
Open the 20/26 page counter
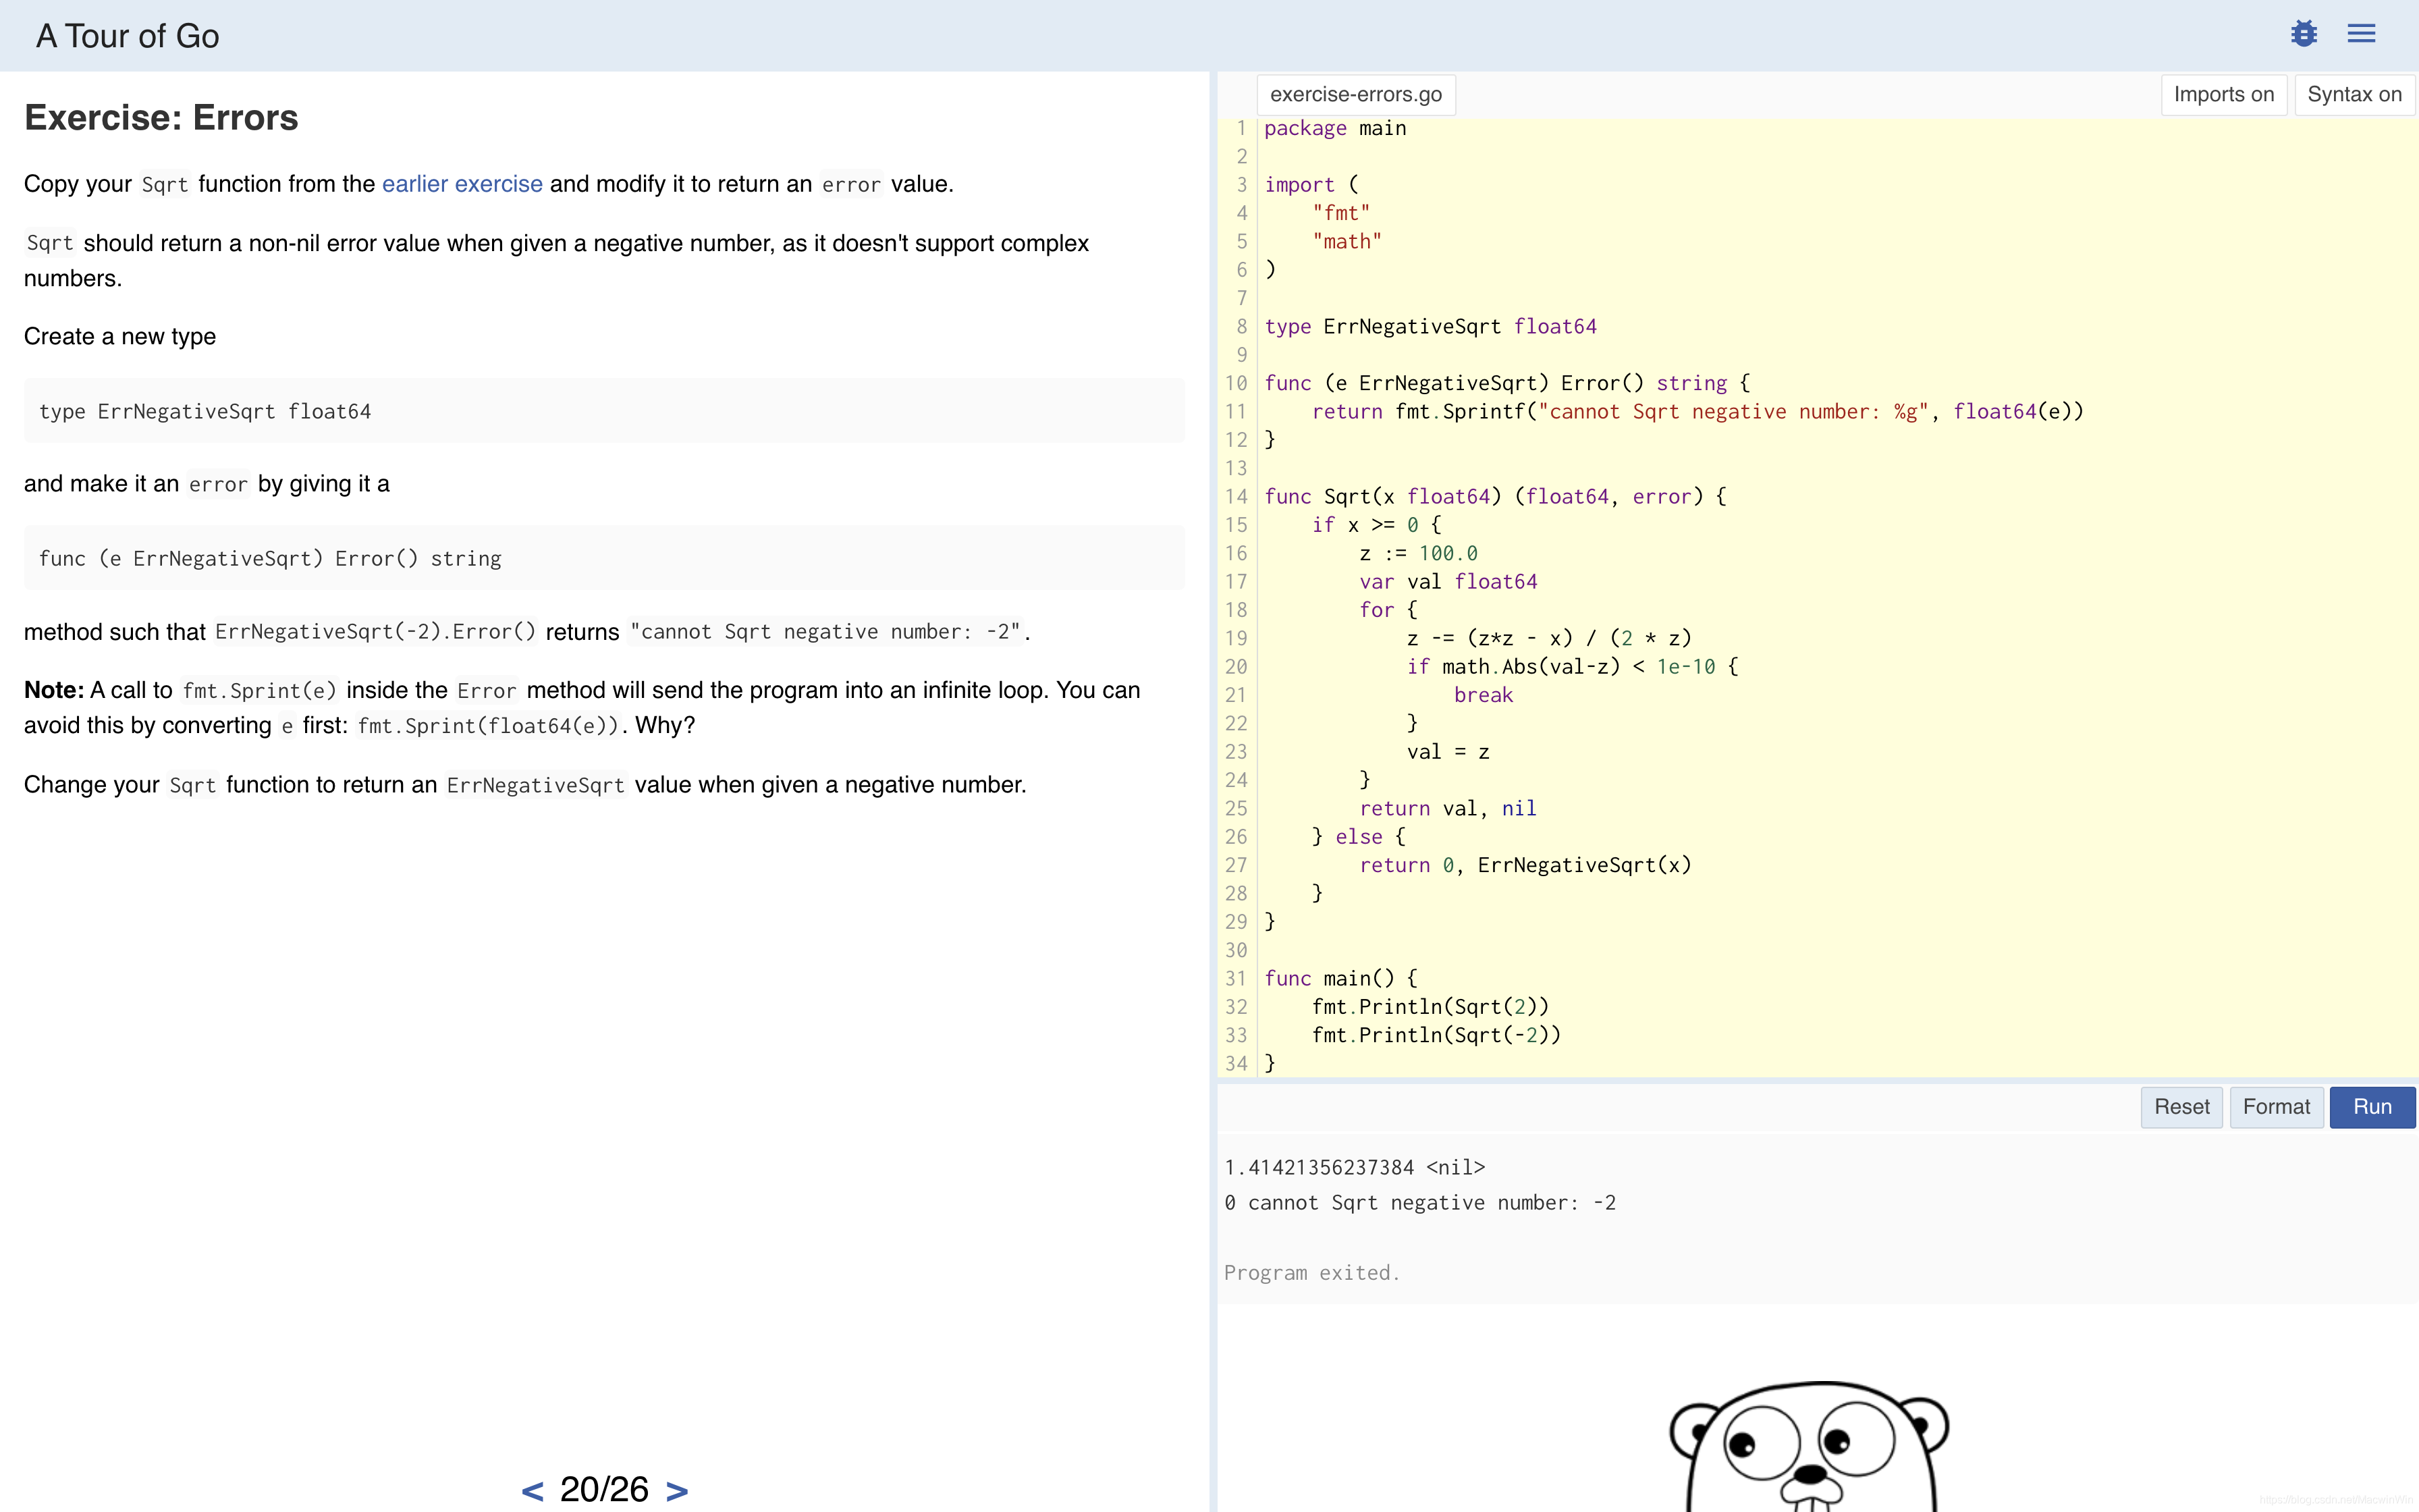(604, 1490)
